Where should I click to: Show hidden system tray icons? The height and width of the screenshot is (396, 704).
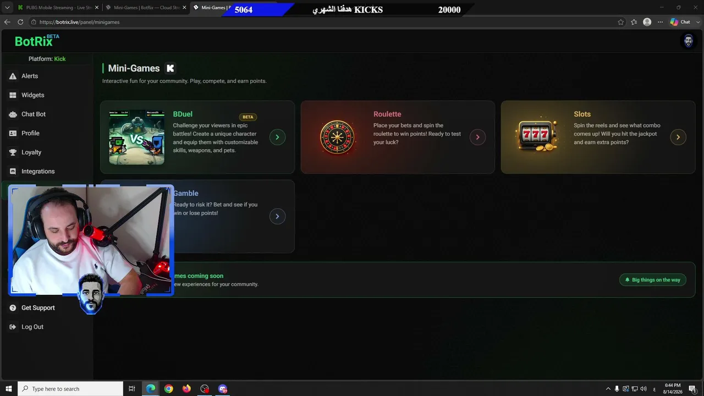(608, 389)
